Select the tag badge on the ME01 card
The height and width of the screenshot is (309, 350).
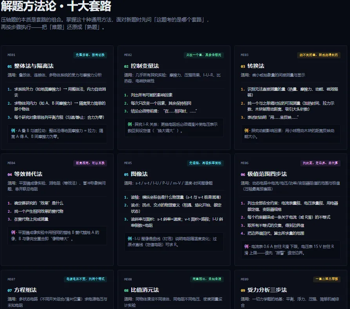[90, 55]
